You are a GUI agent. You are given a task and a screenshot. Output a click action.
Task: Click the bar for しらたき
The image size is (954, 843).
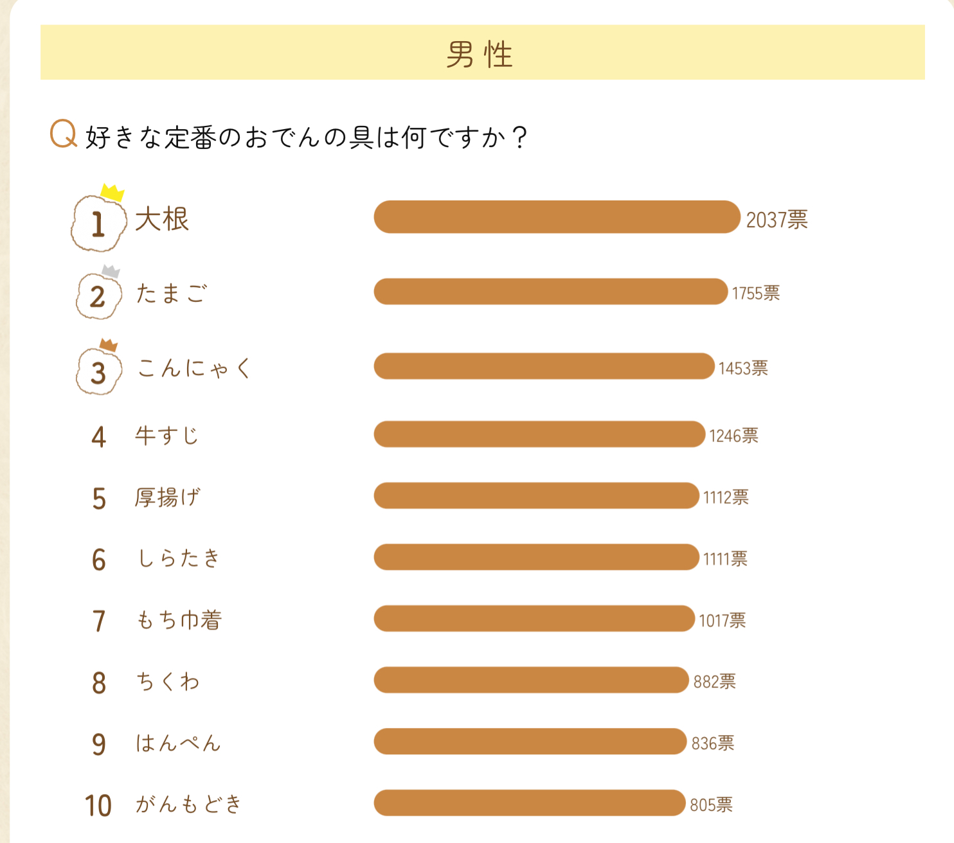point(536,557)
